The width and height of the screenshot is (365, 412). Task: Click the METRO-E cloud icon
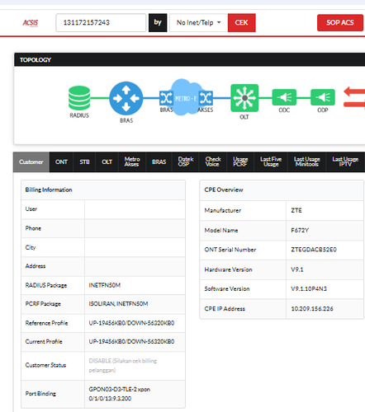(x=186, y=98)
